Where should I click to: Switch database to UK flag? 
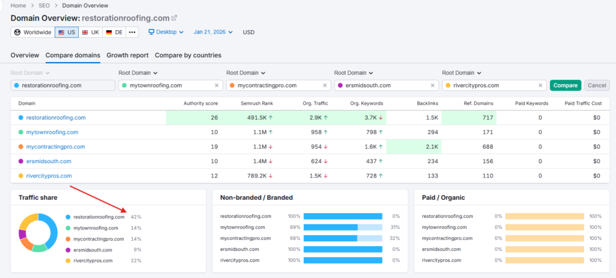tap(90, 32)
